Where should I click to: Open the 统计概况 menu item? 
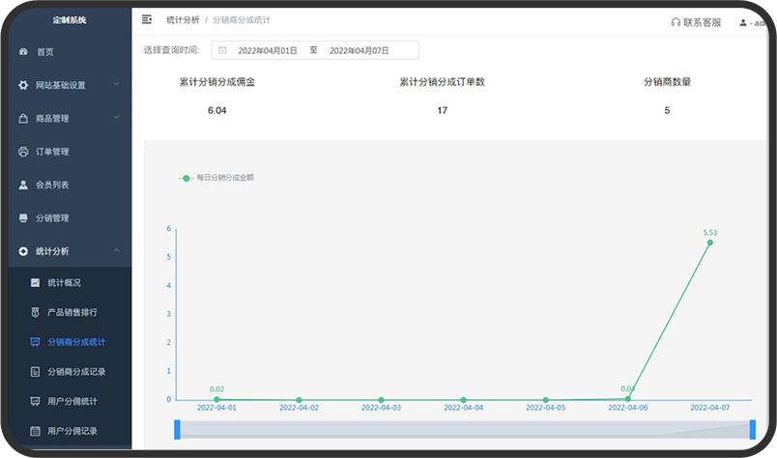tap(64, 282)
